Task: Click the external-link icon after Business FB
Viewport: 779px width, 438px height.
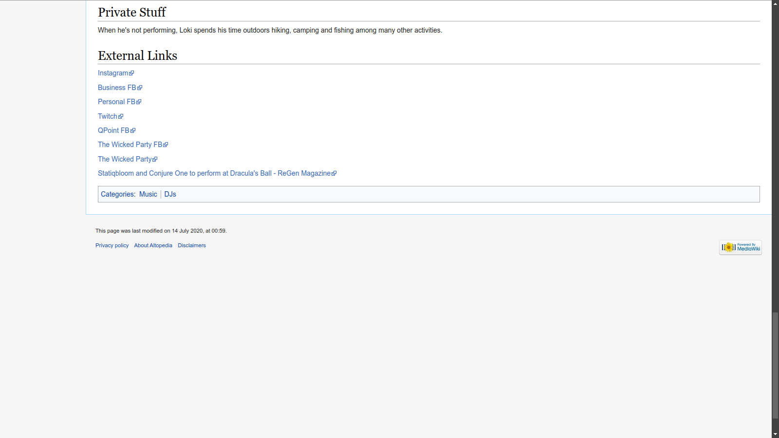Action: (140, 88)
